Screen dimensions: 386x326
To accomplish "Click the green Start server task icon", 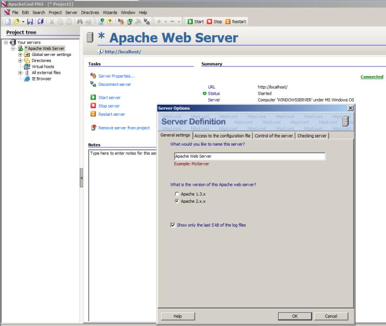I will point(93,97).
